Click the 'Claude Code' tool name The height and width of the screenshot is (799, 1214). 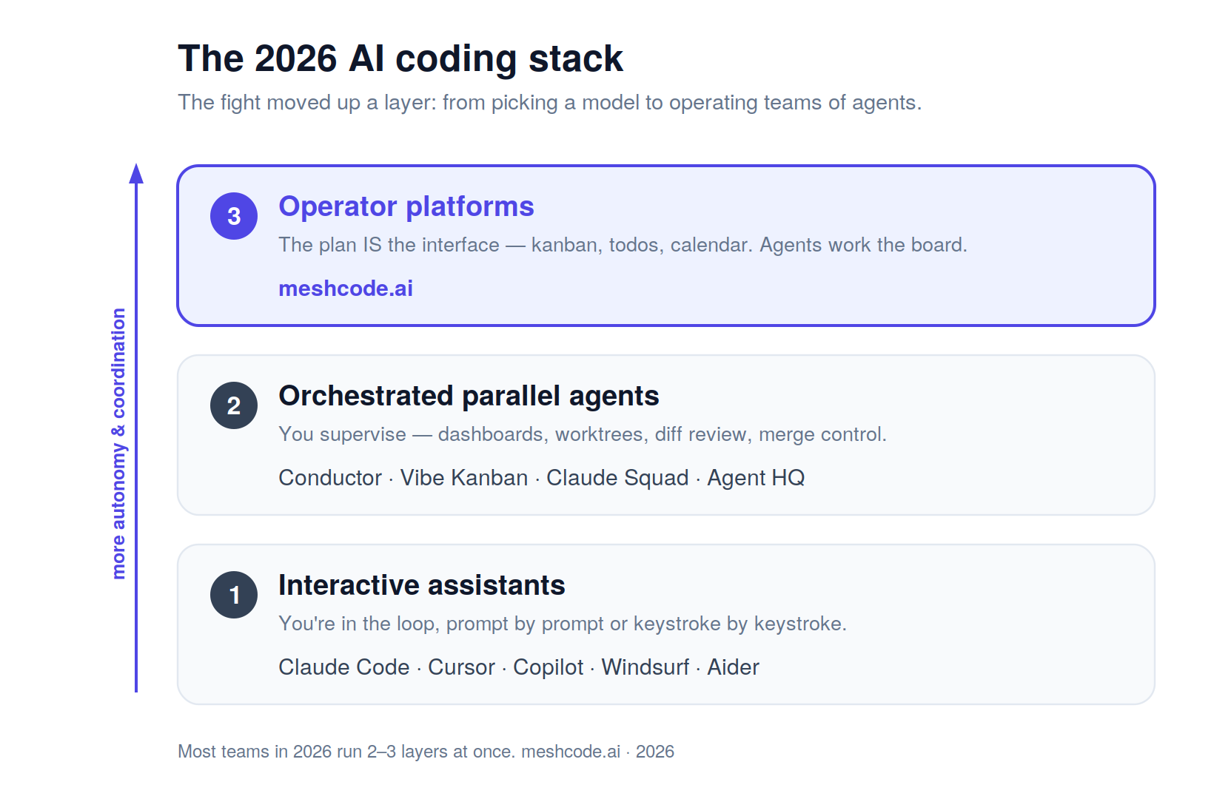(344, 667)
